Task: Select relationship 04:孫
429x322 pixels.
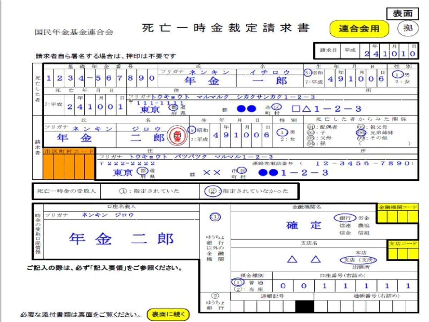Action: [x=316, y=143]
